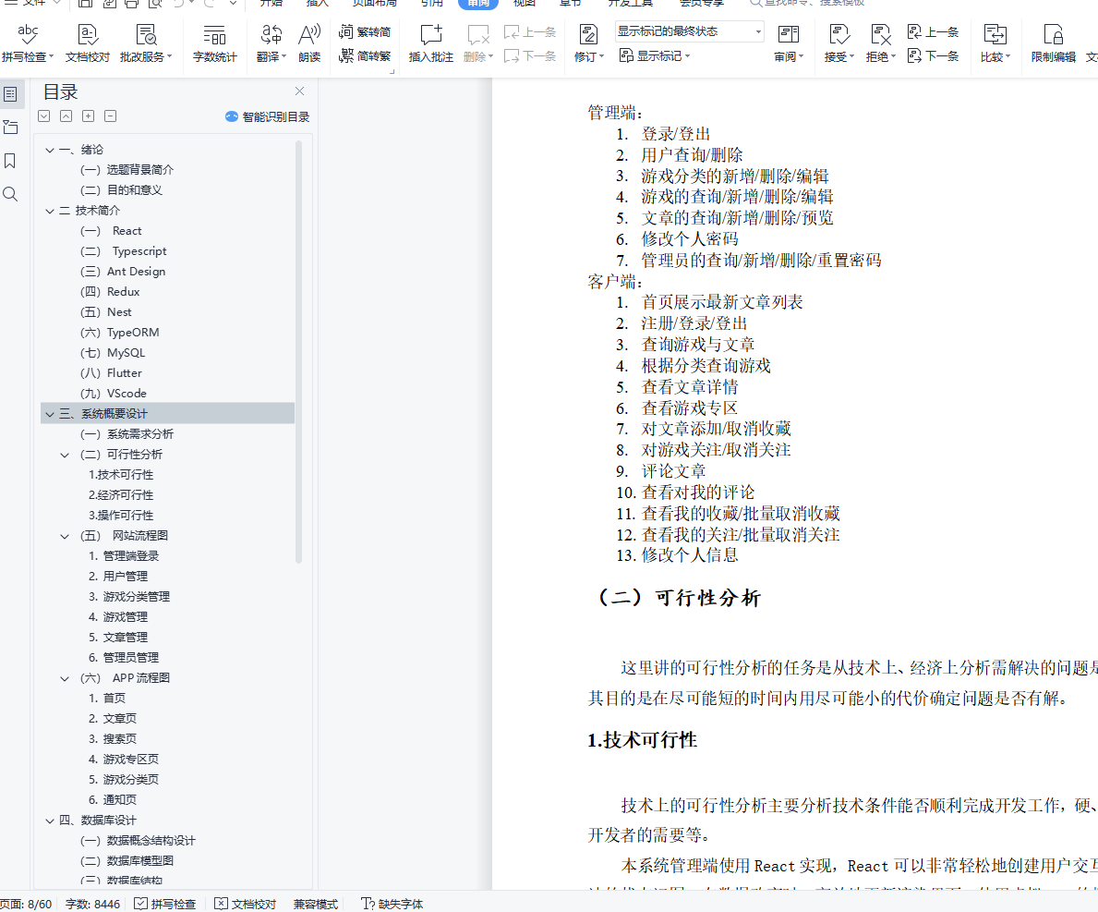Collapse the 三、系统概要设计 tree node
Screen dimensions: 1098x912
point(50,414)
